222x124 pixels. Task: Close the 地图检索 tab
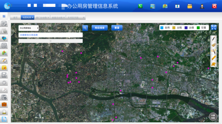click(x=33, y=17)
